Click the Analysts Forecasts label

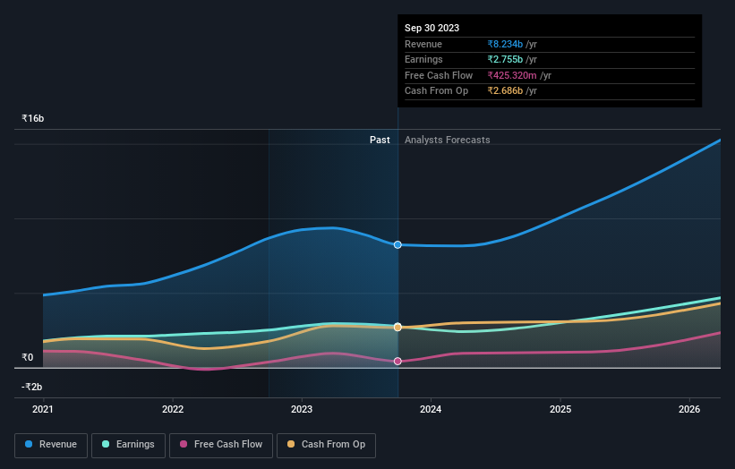point(448,141)
